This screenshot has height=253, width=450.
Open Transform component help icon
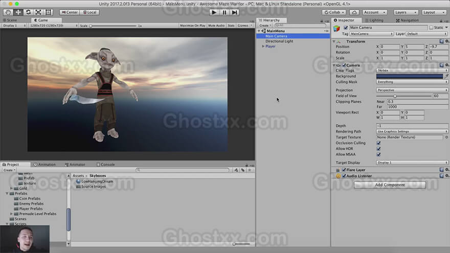coord(441,41)
